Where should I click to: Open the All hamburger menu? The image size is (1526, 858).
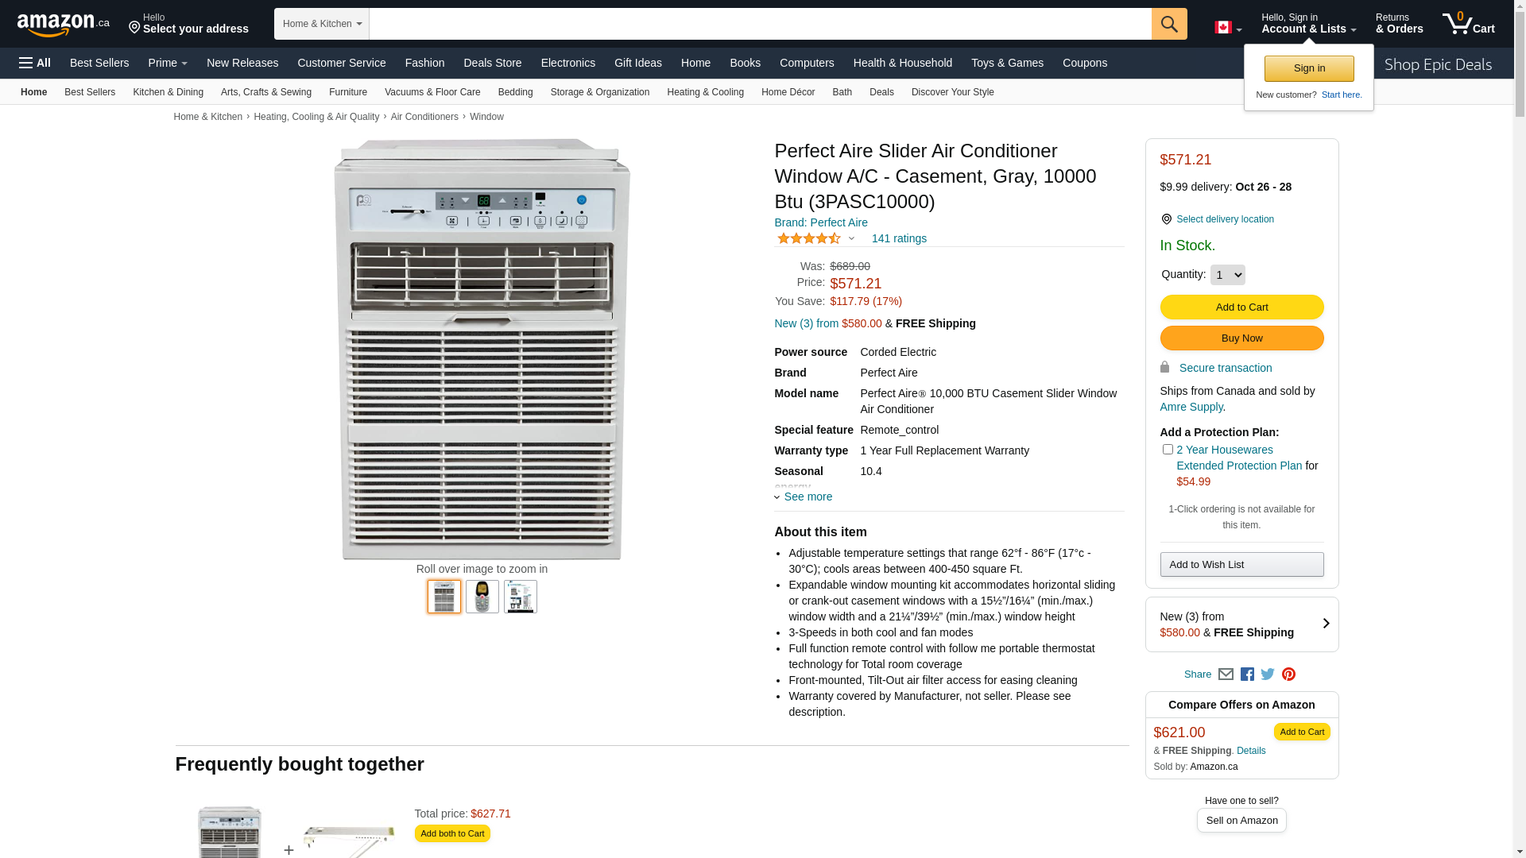(x=35, y=63)
